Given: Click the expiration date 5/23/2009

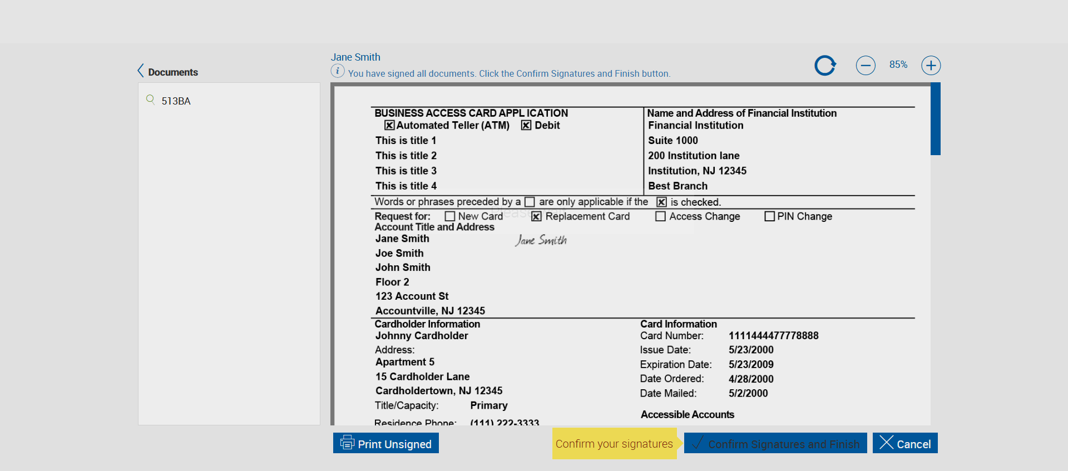Looking at the screenshot, I should [751, 365].
